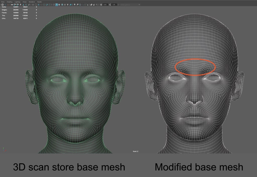The height and width of the screenshot is (177, 257).
Task: Toggle Wireframe on Shaded icon
Action: (x=62, y=5)
